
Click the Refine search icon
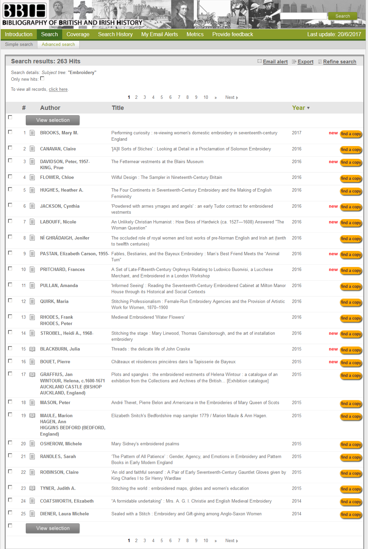320,62
